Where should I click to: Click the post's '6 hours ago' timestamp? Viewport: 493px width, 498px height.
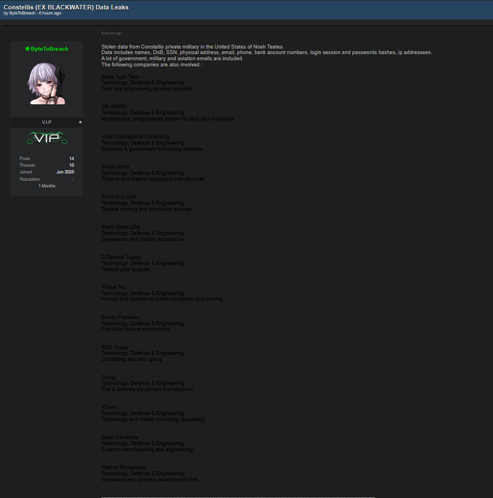click(112, 33)
